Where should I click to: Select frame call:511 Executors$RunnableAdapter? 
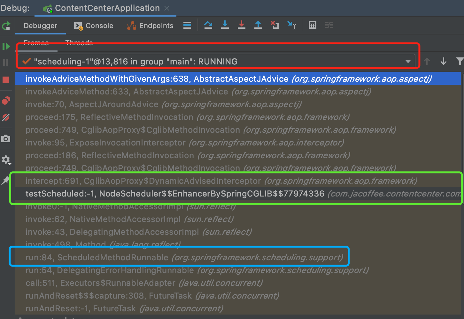(238, 283)
